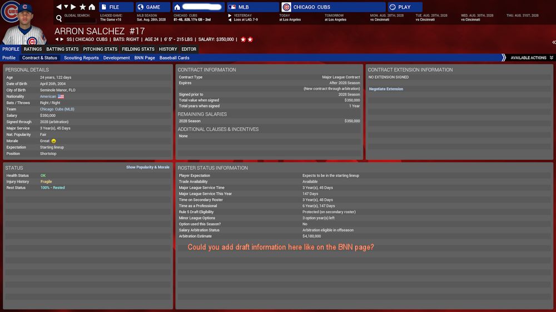Click the Fragile injury history value
Viewport: 556px width, 312px height.
46,182
